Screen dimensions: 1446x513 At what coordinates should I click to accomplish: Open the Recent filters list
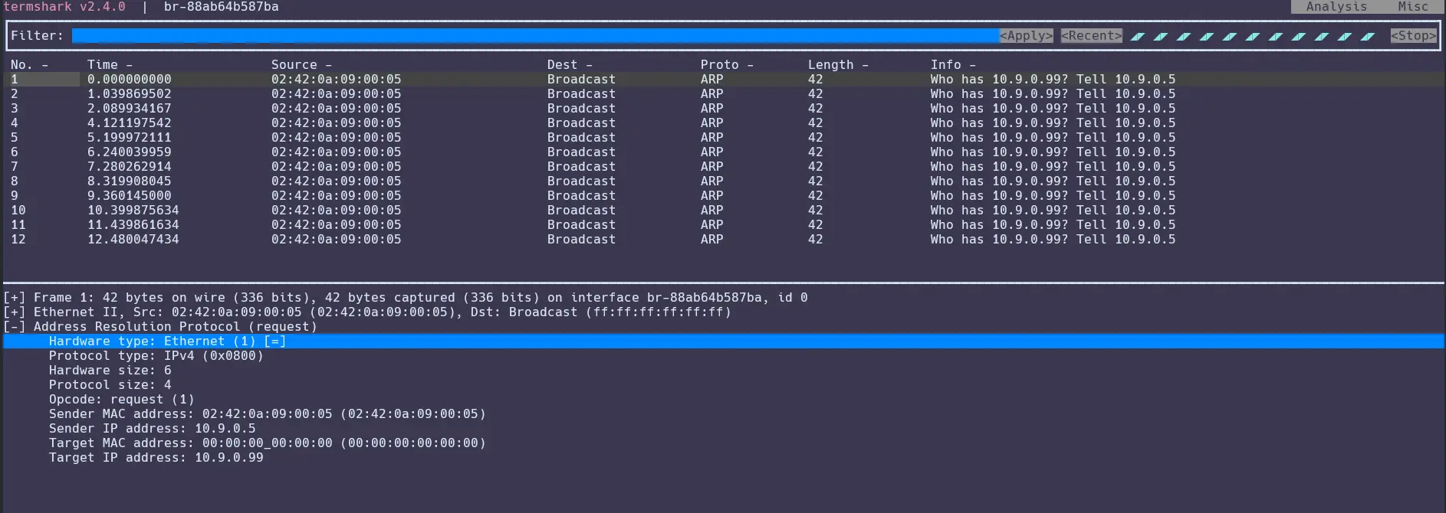[x=1092, y=36]
